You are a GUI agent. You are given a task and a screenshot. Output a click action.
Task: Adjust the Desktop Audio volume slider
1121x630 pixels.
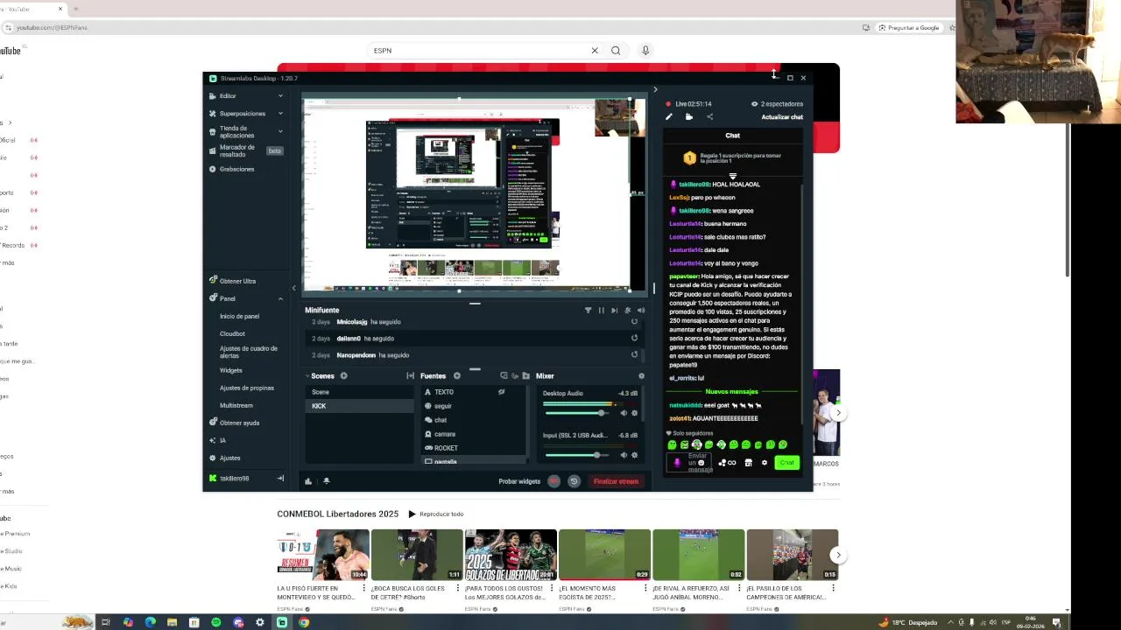point(578,413)
